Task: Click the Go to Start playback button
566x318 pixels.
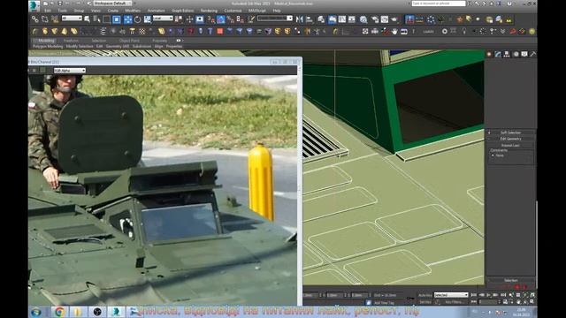Action: point(474,295)
